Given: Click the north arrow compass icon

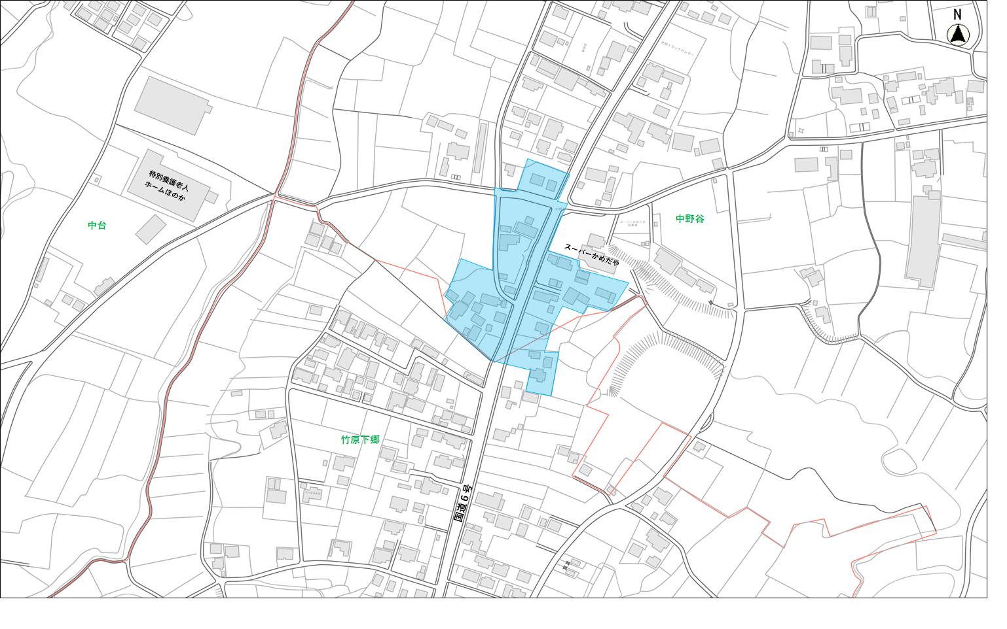Looking at the screenshot, I should 958,29.
